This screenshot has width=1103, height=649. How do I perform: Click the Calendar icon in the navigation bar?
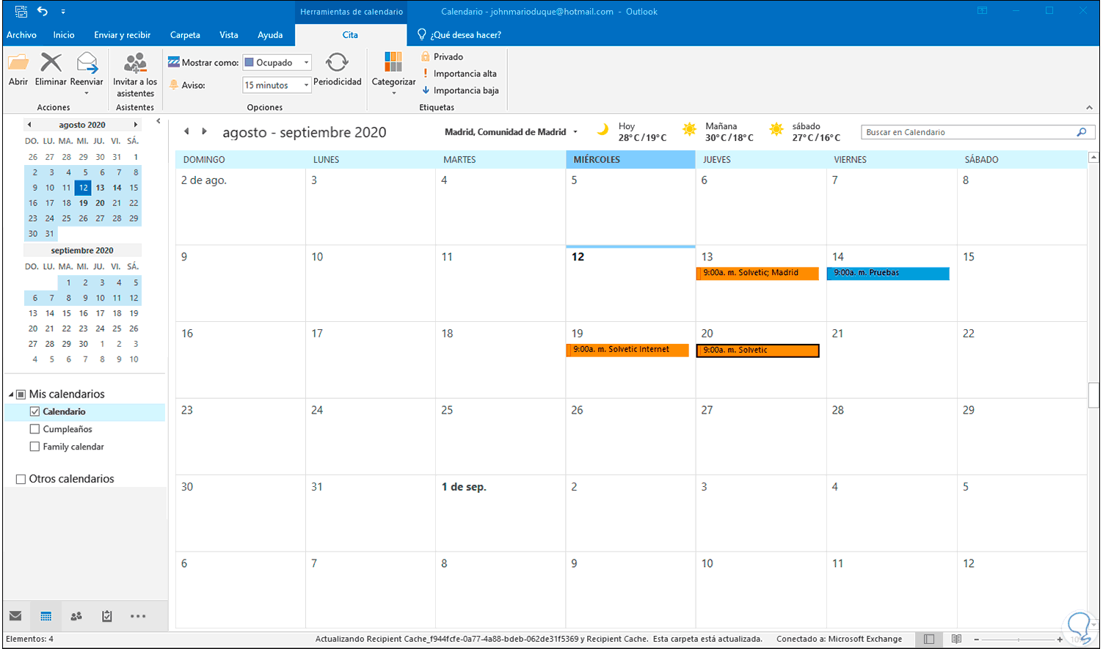(x=45, y=616)
